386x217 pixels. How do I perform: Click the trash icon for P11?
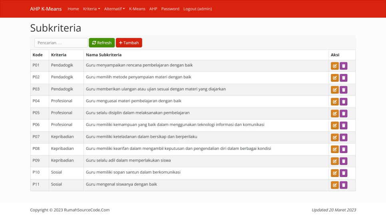(343, 185)
